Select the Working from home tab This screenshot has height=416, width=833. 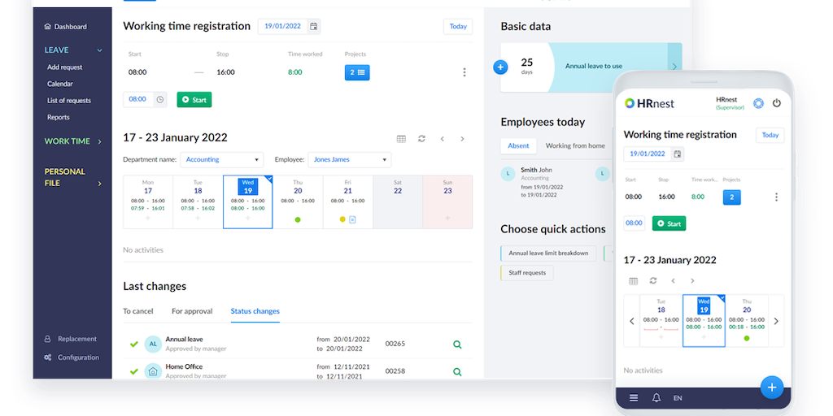pyautogui.click(x=575, y=146)
